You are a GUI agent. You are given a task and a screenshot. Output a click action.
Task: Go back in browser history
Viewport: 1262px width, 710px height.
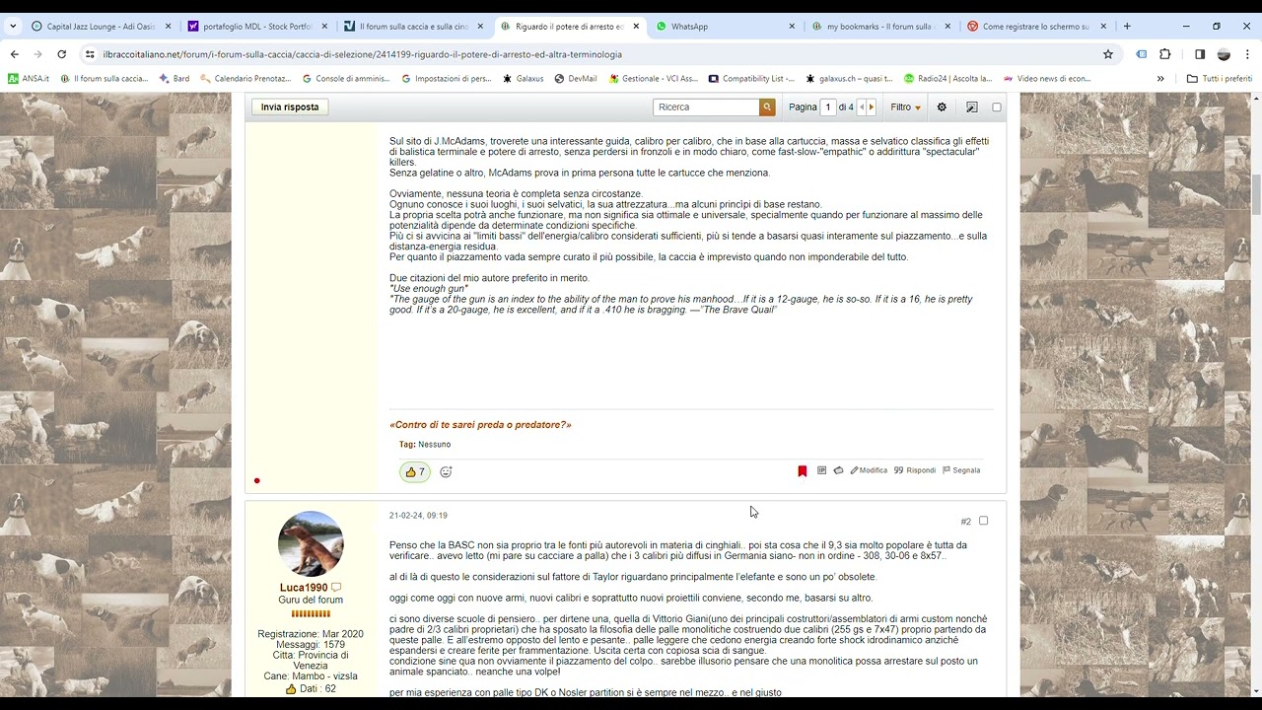pos(14,54)
